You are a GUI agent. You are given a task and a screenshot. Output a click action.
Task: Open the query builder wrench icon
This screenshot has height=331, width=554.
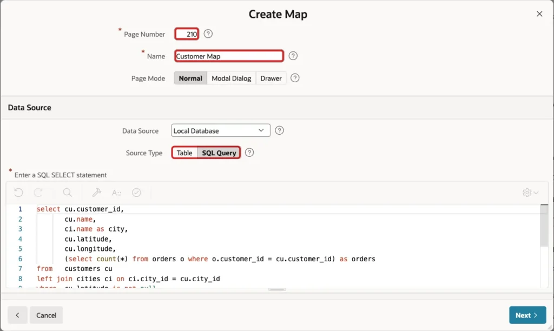[96, 193]
